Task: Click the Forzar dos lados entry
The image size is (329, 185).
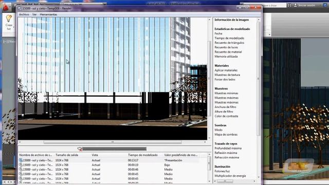Action: tap(225, 80)
